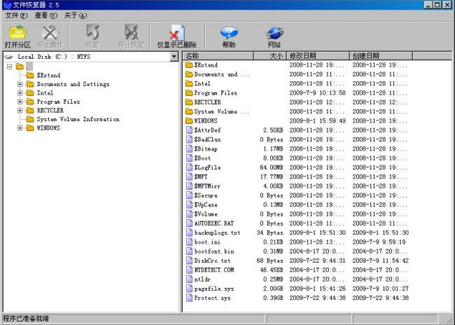This screenshot has height=325, width=455.
Task: Expand the WINDOWS node in tree
Action: pyautogui.click(x=20, y=128)
